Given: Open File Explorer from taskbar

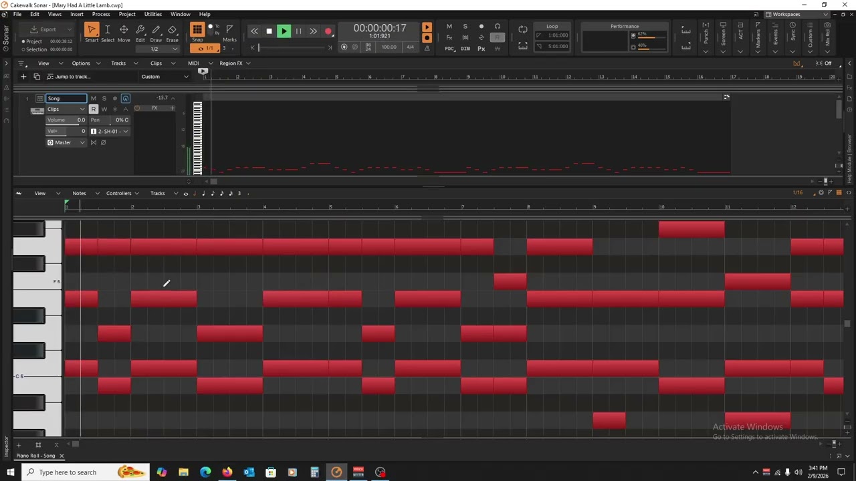Looking at the screenshot, I should (183, 472).
